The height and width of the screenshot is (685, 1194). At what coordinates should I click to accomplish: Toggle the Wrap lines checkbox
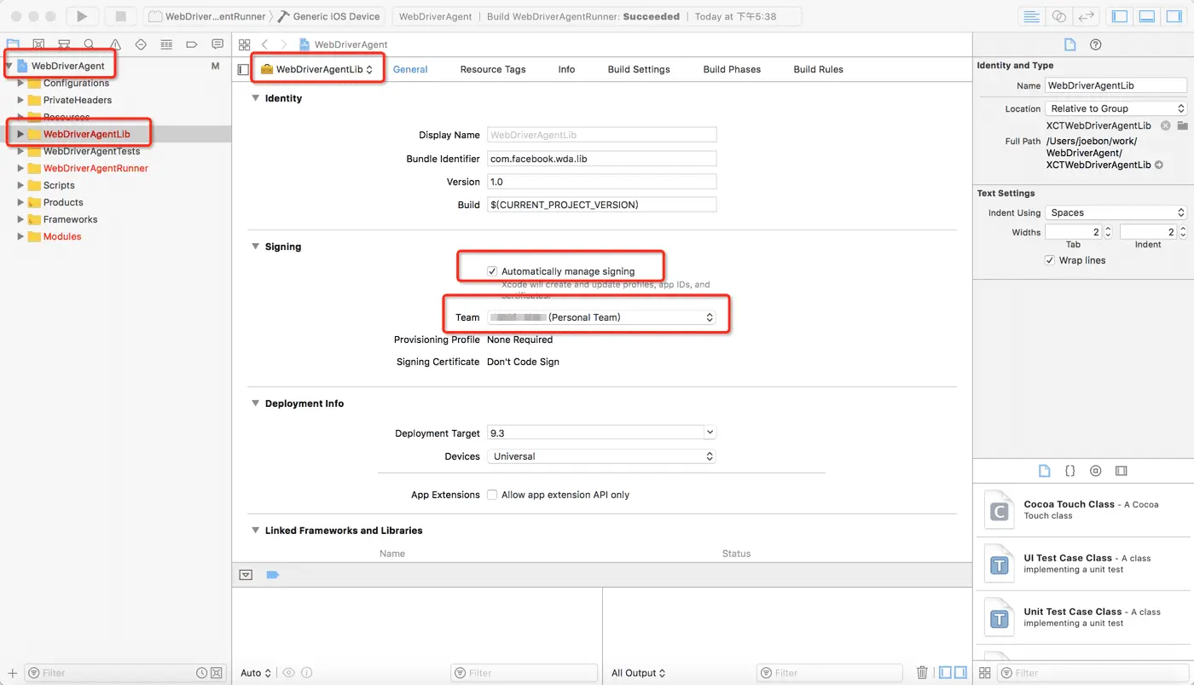[1050, 260]
